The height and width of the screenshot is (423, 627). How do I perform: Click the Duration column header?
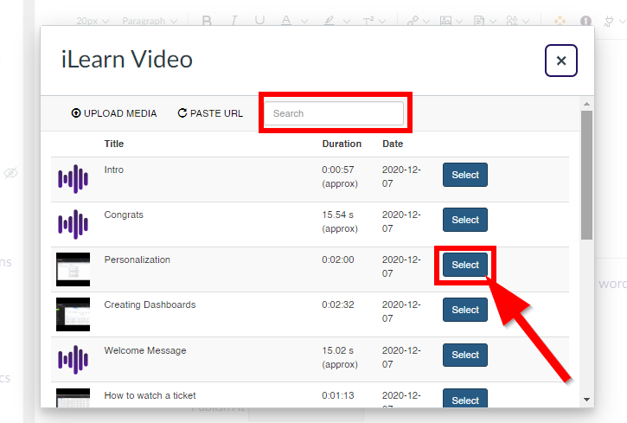click(342, 144)
